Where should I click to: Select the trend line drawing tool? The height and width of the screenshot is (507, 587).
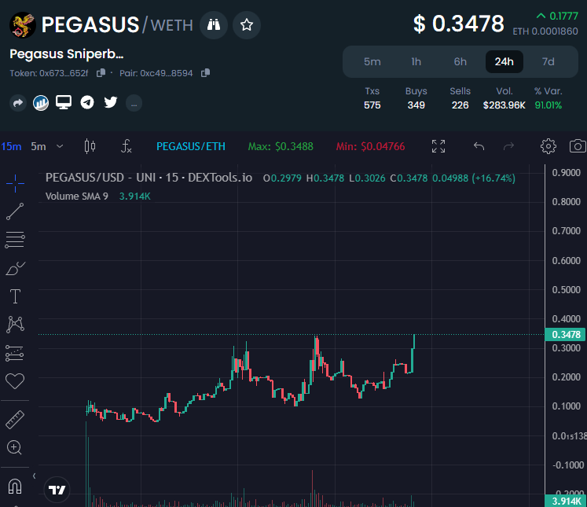15,211
